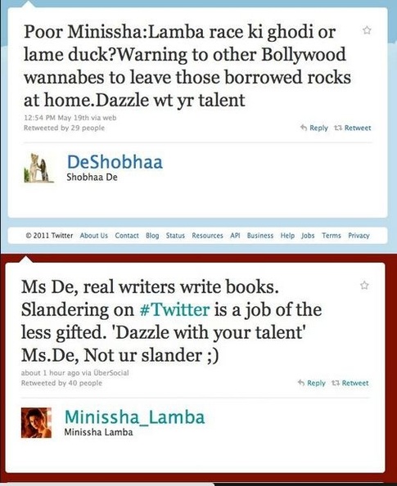The image size is (397, 486).
Task: Reply to Minissha Lamba's tweet
Action: [312, 383]
